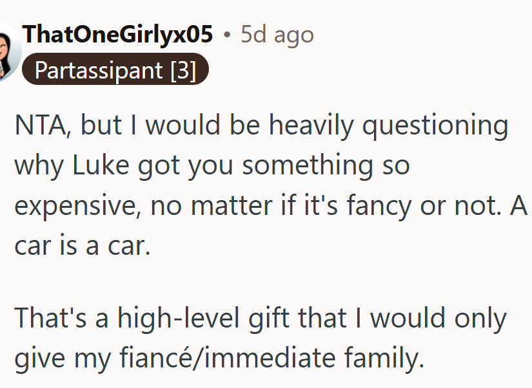This screenshot has height=388, width=532.
Task: Click the dot separator before the timestamp
Action: (x=227, y=35)
